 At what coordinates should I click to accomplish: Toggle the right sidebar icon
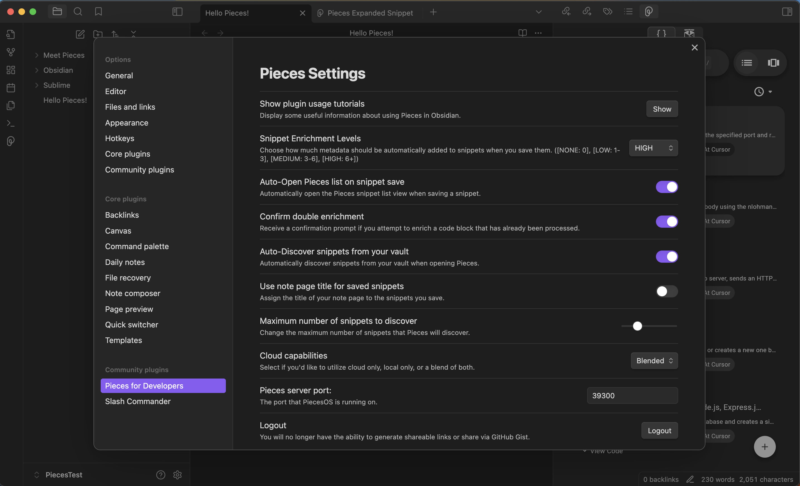pos(787,12)
